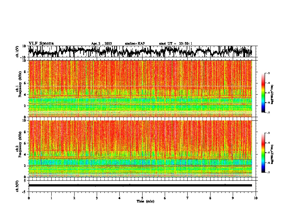288x222 pixels.
Task: Click the time axis tick label "8"
Action: [210, 198]
